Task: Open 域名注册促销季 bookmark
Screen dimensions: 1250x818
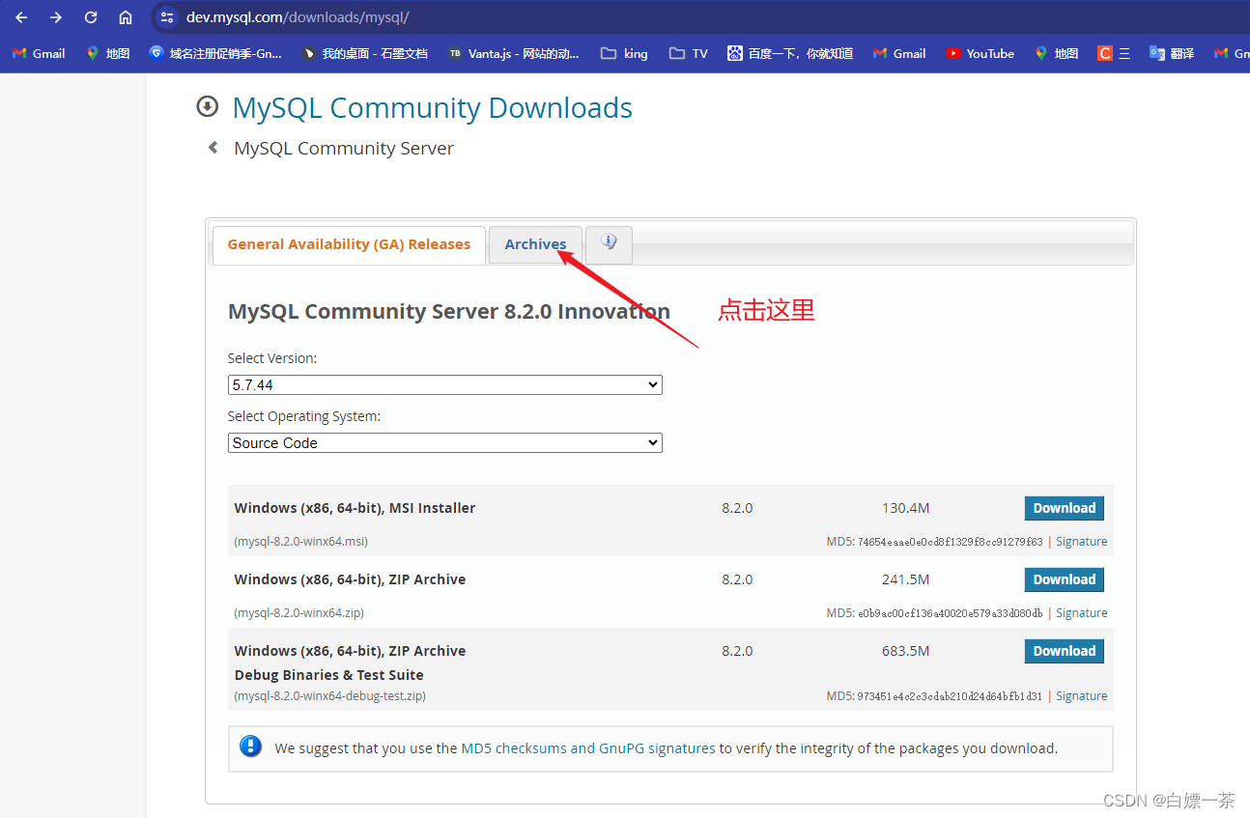Action: [x=215, y=53]
